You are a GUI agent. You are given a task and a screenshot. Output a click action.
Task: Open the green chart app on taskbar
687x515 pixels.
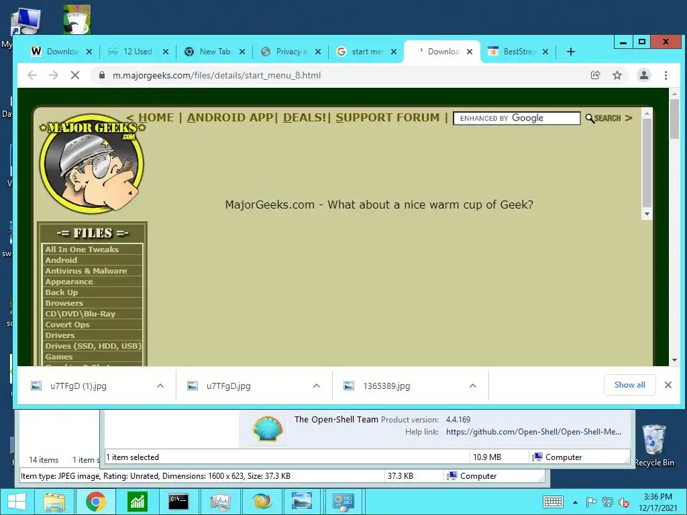(137, 502)
